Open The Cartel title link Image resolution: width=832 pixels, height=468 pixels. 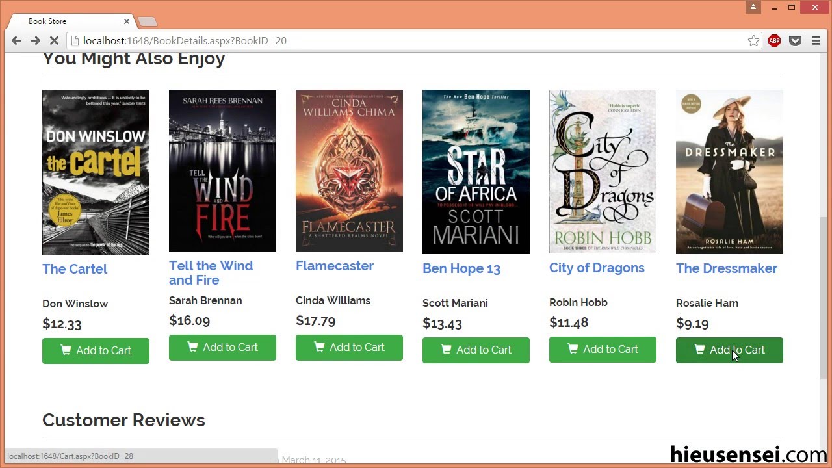(75, 269)
